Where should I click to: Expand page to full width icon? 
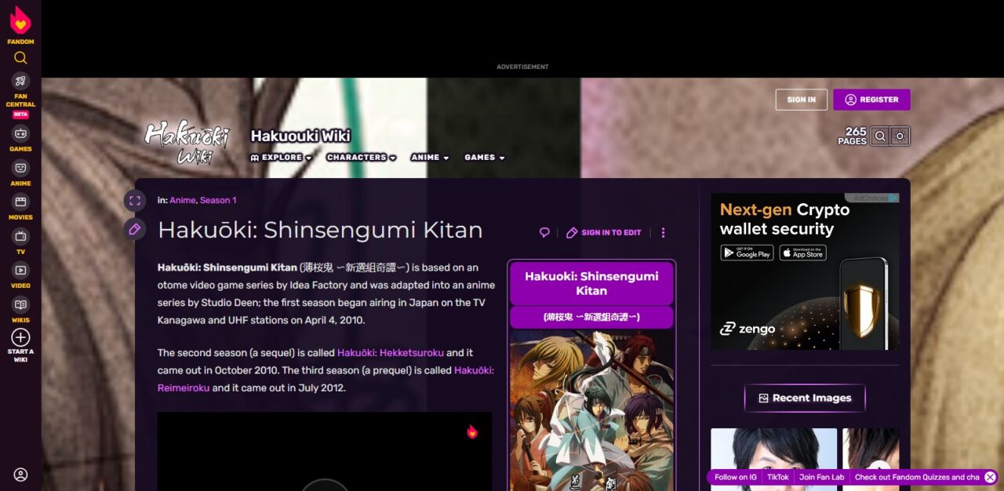pyautogui.click(x=135, y=201)
